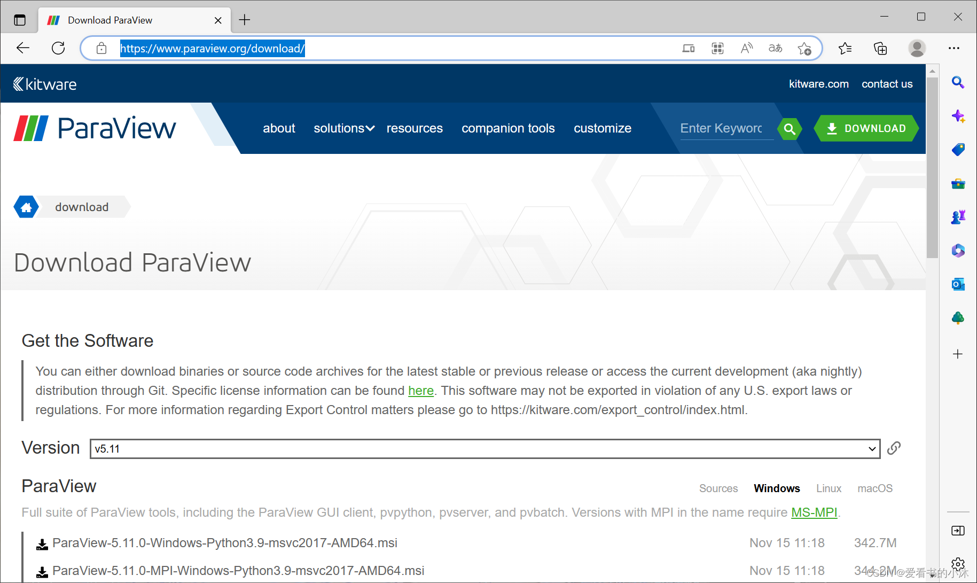Open the v5.11 Version dropdown
This screenshot has width=977, height=583.
click(484, 449)
